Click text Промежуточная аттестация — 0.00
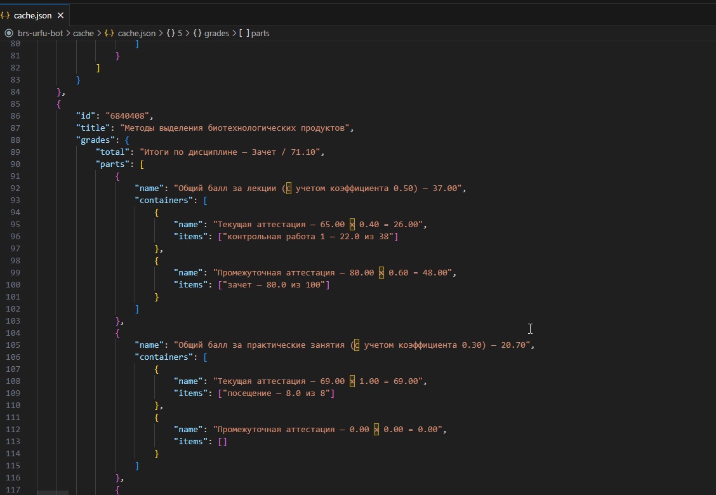This screenshot has height=495, width=716. pos(294,429)
